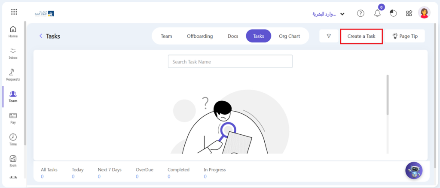This screenshot has height=188, width=440.
Task: Click the Search Task Name field
Action: tap(230, 61)
